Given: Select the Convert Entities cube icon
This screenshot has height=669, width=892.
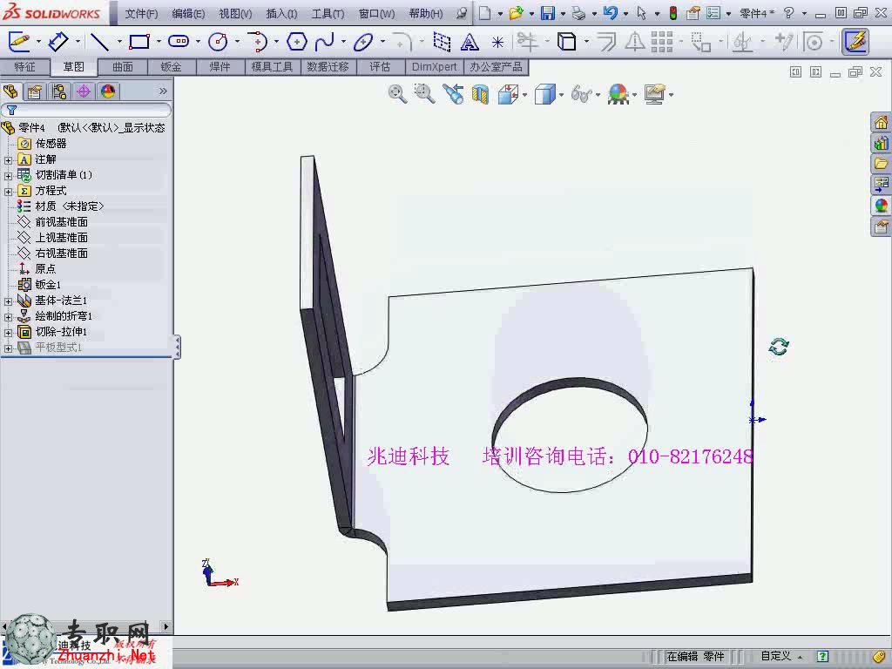Looking at the screenshot, I should tap(566, 42).
